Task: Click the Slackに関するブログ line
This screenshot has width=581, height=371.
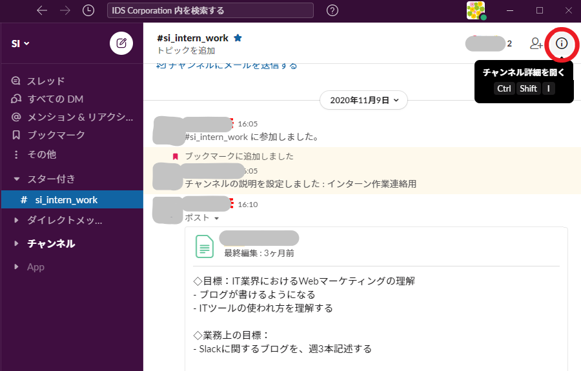Action: [x=282, y=349]
